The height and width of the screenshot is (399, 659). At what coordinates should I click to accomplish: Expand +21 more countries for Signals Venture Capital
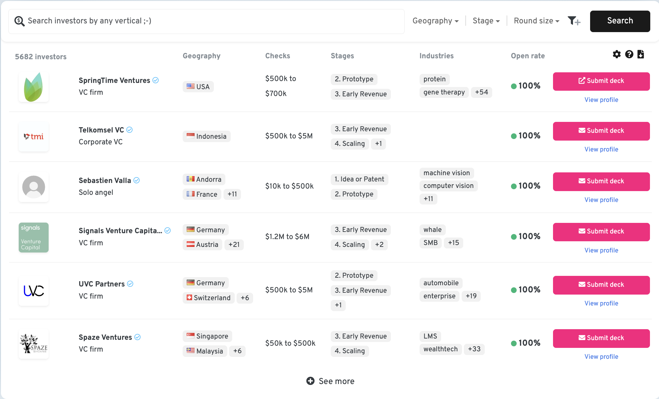pos(234,245)
